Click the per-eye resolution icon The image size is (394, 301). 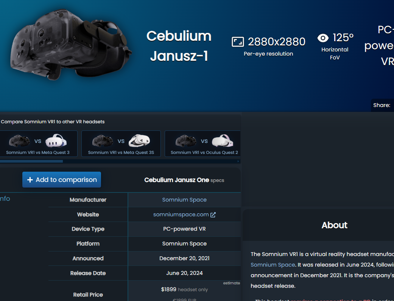tap(238, 42)
